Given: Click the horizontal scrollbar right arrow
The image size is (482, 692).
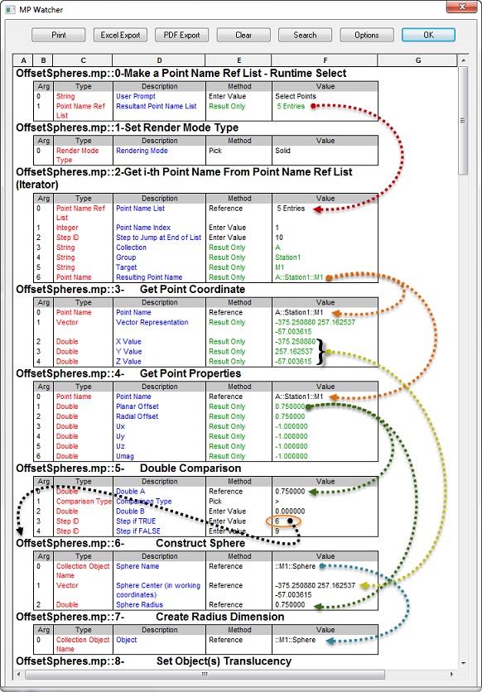Looking at the screenshot, I should [x=451, y=675].
